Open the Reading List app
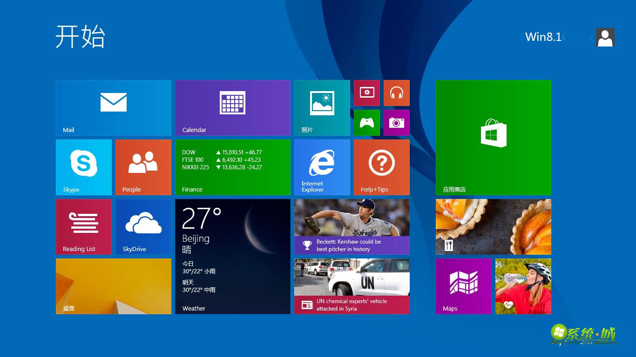This screenshot has width=636, height=357. coord(83,226)
